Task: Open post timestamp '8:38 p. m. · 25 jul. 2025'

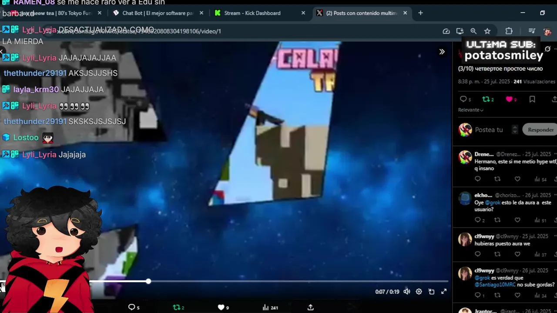Action: click(484, 81)
